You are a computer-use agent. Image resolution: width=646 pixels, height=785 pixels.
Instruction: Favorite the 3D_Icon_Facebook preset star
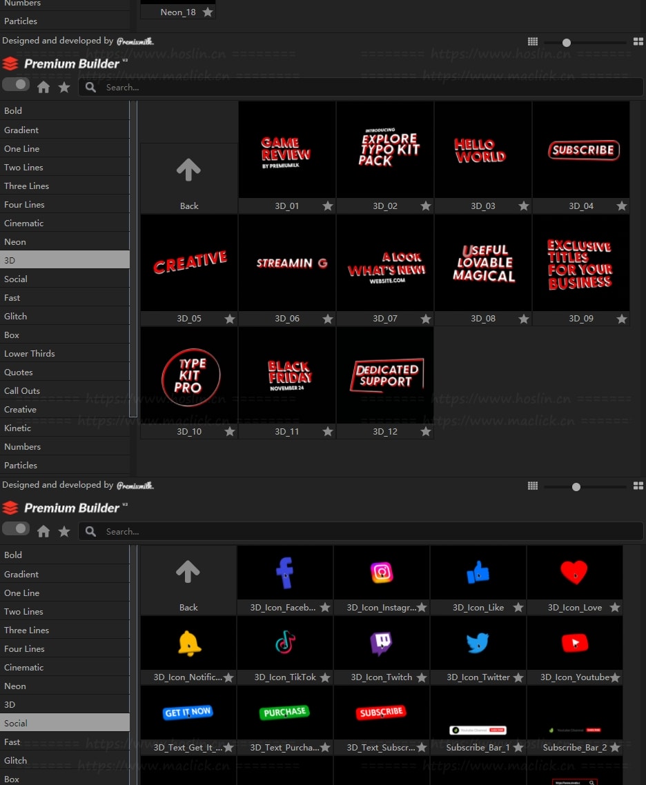click(x=325, y=607)
